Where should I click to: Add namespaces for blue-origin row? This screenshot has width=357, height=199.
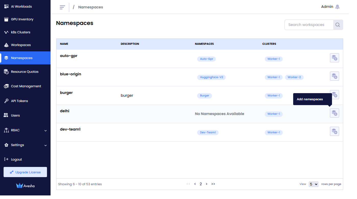pos(335,76)
